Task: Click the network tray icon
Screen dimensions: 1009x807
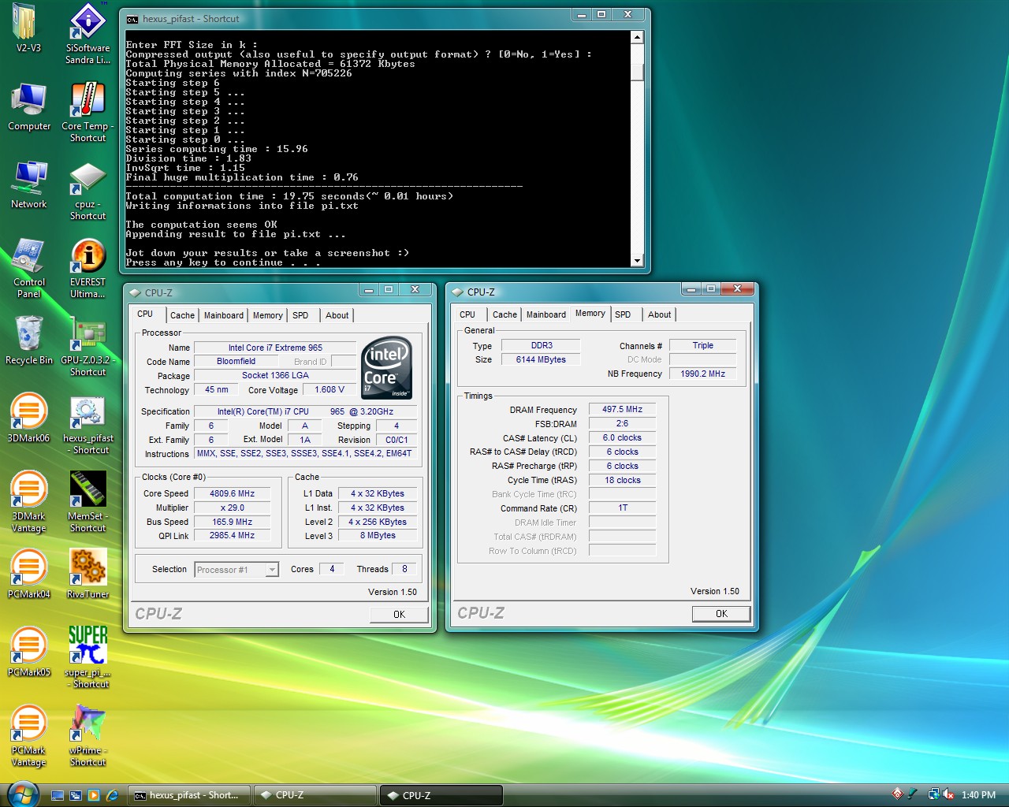Action: tap(933, 794)
